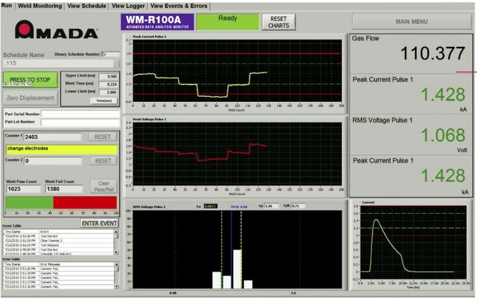This screenshot has width=477, height=299.
Task: Click the RESET CHARTS button
Action: point(278,22)
